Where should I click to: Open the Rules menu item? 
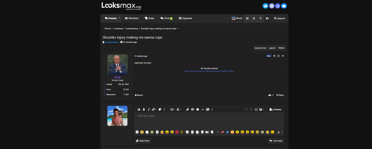149,18
